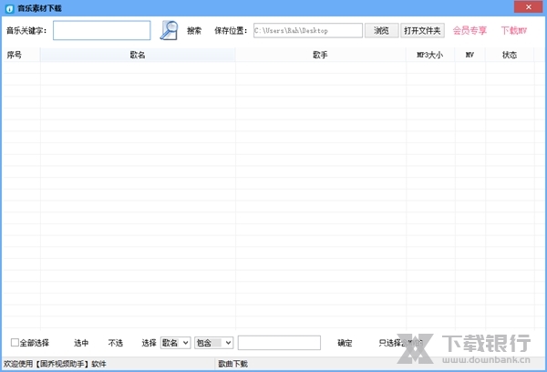Sort by 序号 column header

click(22, 55)
